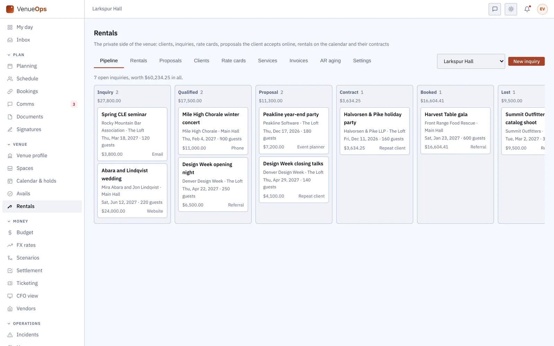Viewport: 554px width, 346px height.
Task: Open the notifications bell
Action: click(527, 9)
